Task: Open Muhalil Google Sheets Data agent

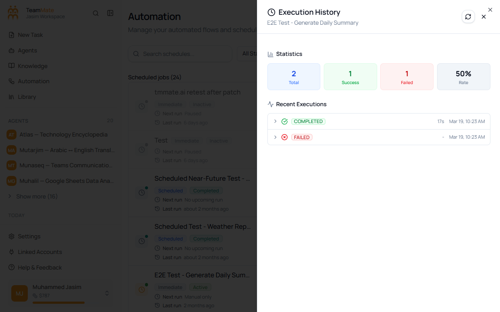Action: coord(61,181)
